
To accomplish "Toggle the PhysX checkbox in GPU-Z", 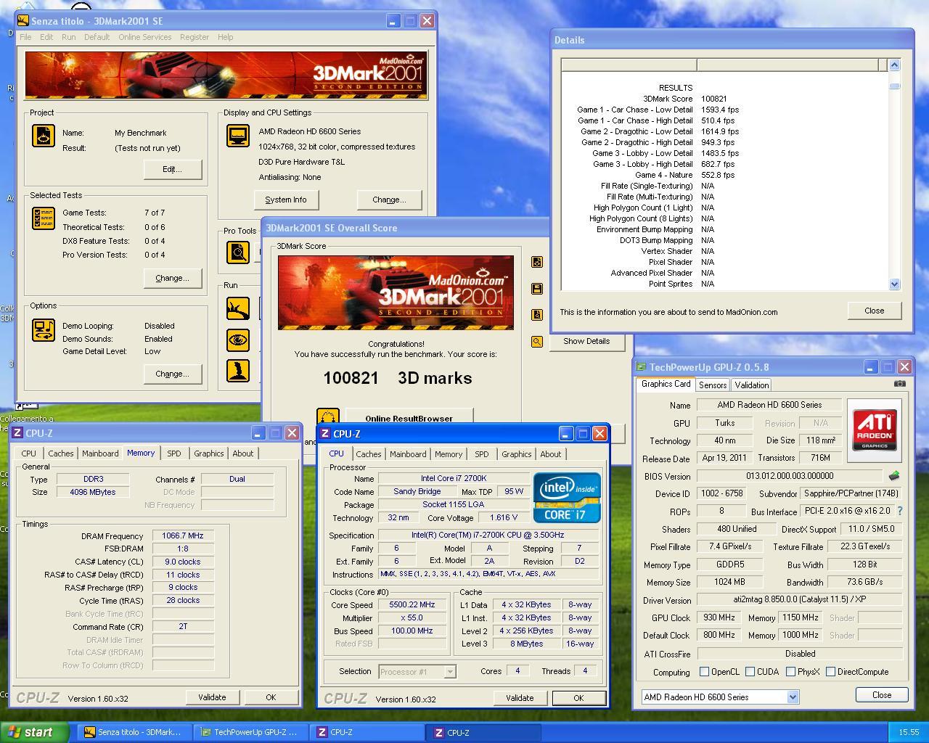I will pos(790,672).
